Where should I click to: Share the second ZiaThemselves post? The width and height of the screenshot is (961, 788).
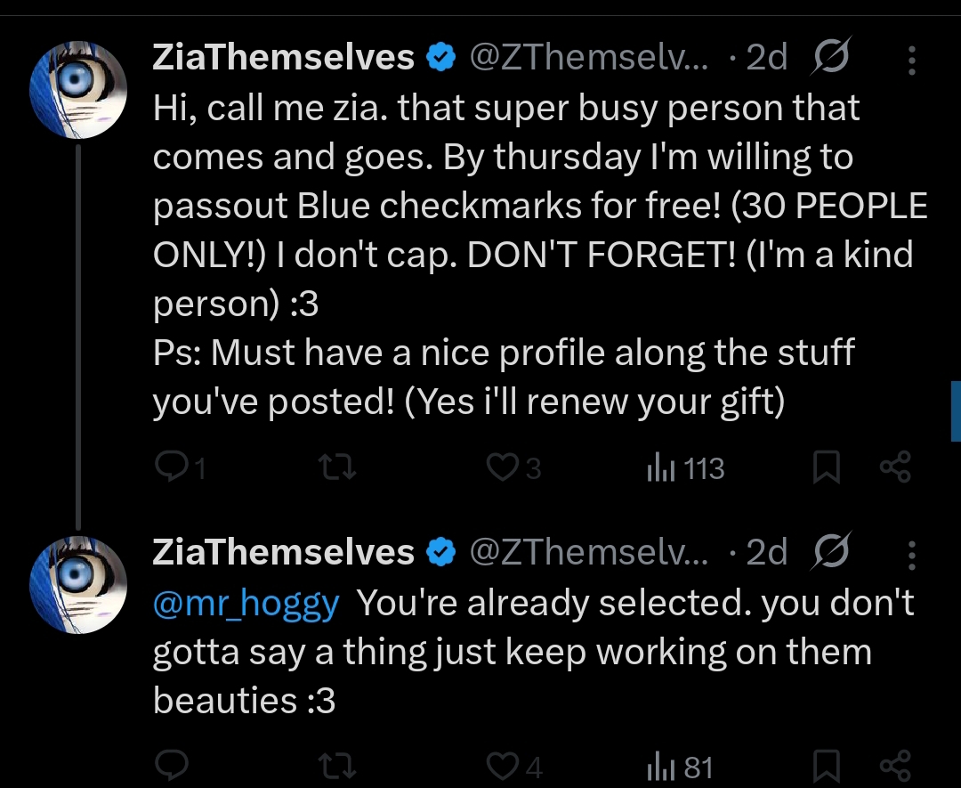point(894,766)
